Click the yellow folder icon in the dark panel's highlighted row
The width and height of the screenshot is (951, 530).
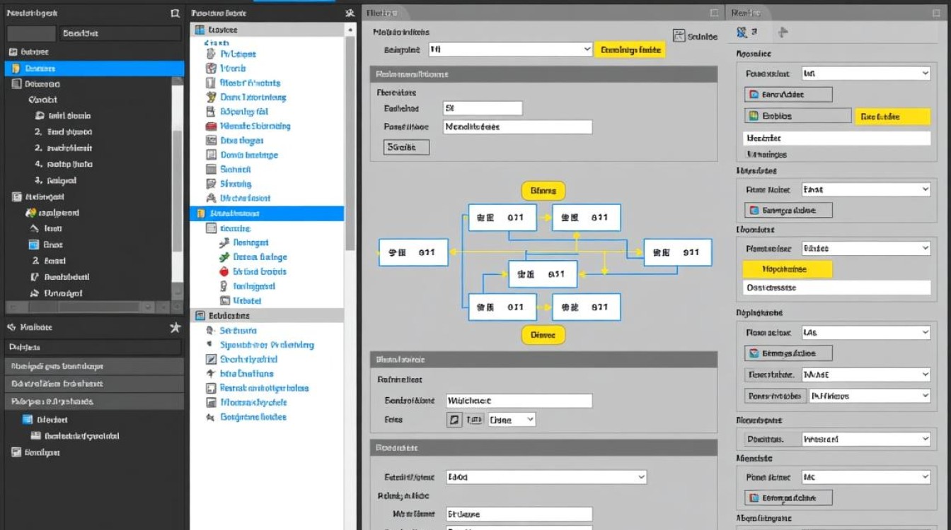[x=16, y=69]
